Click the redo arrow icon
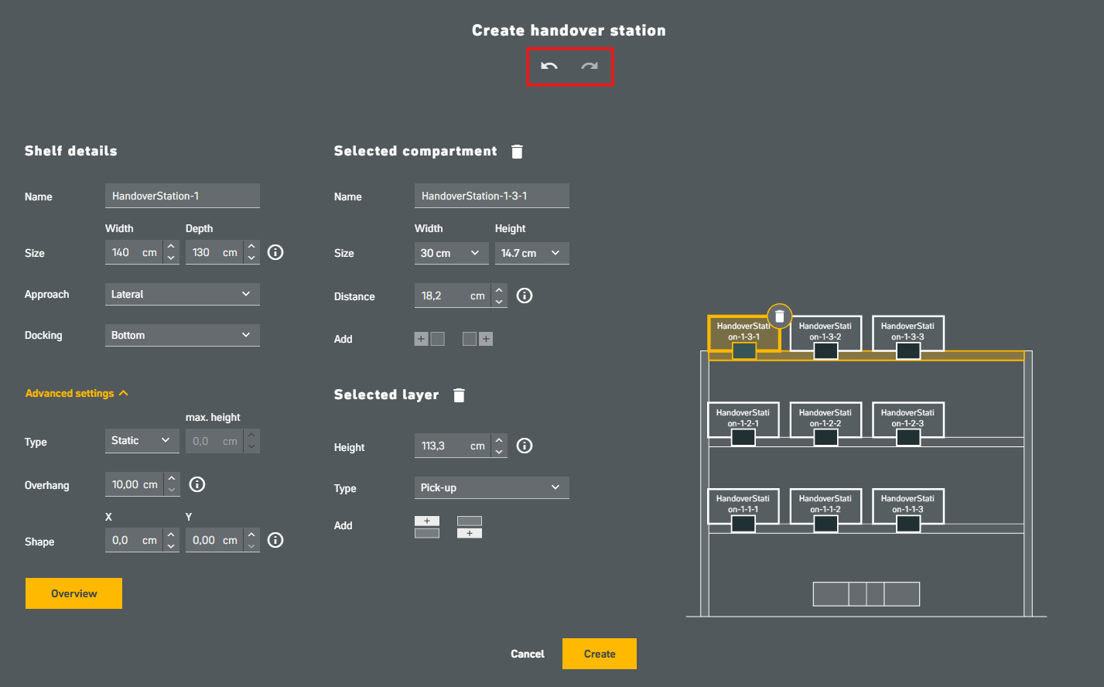 [590, 67]
